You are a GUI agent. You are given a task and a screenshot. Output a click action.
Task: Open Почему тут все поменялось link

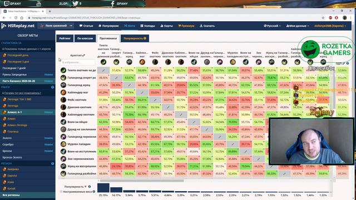pos(22,93)
